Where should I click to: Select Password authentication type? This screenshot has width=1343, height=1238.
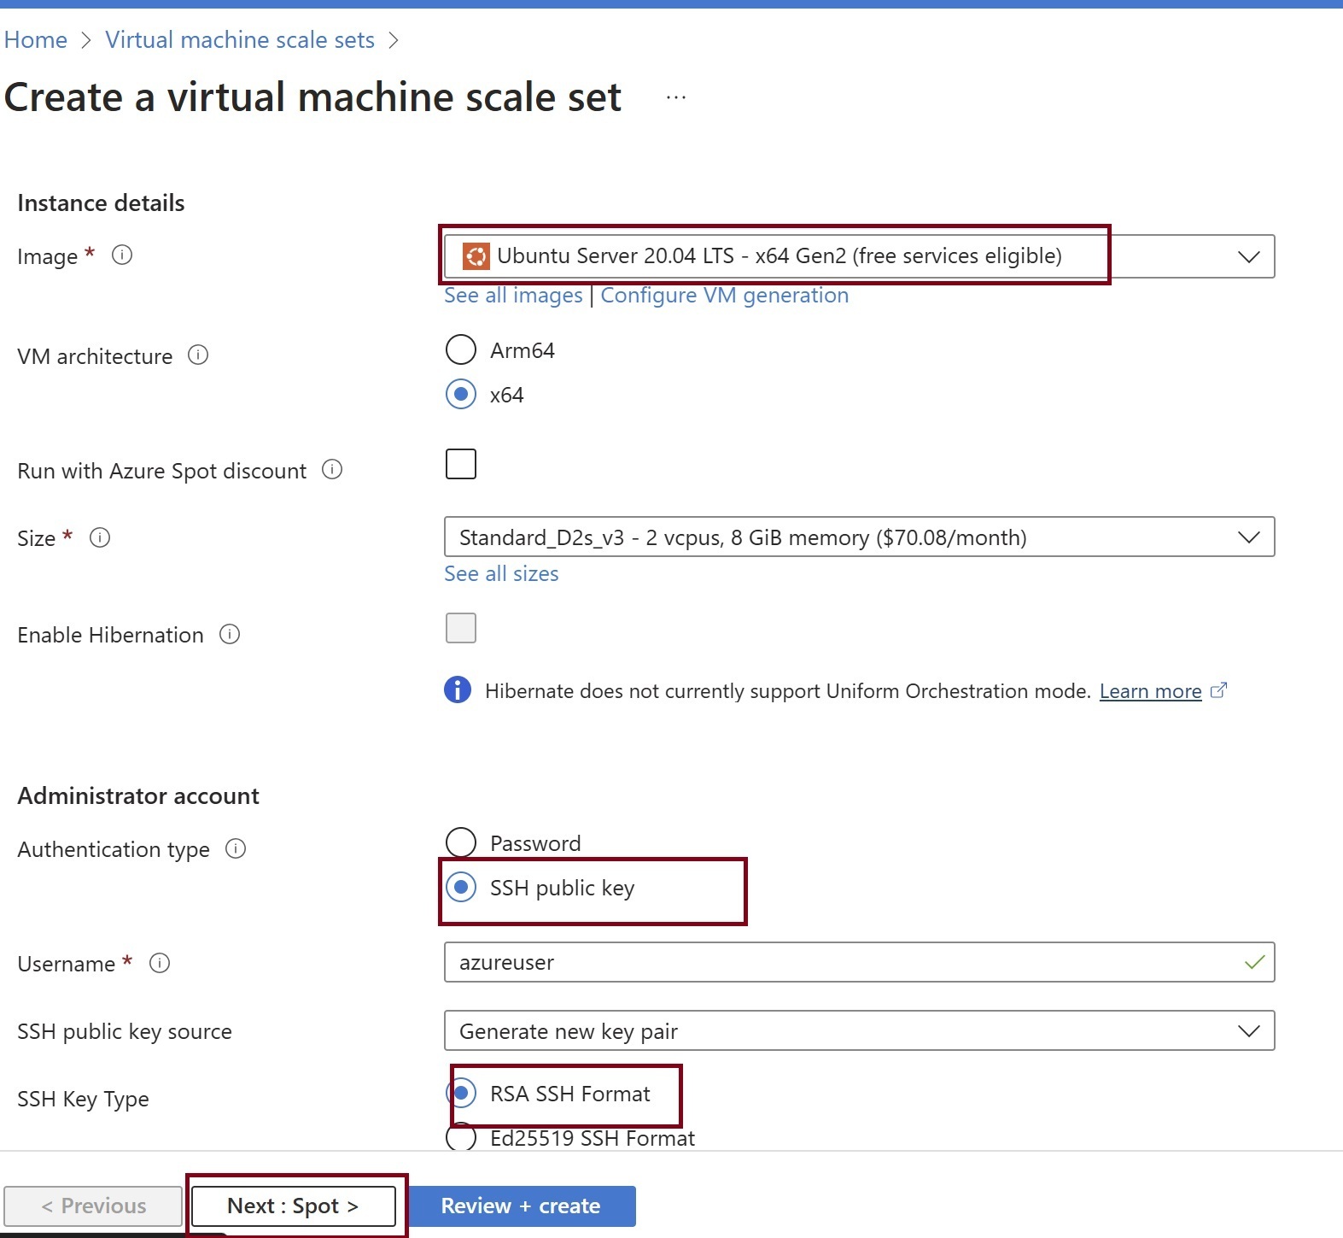[x=461, y=842]
